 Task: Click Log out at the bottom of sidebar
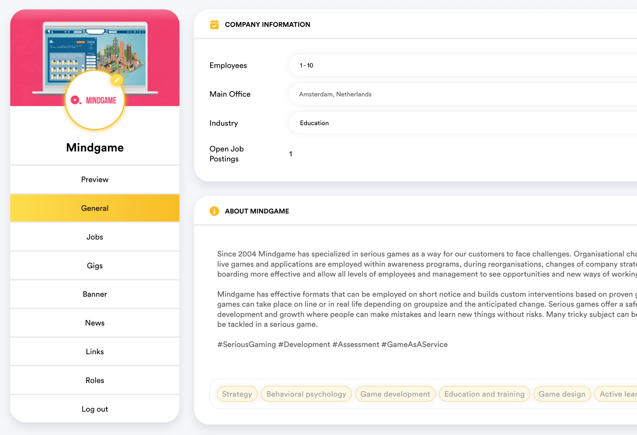click(x=94, y=409)
